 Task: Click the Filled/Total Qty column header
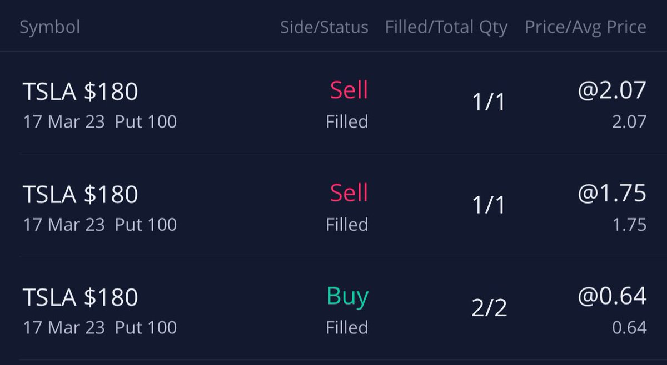[x=446, y=27]
